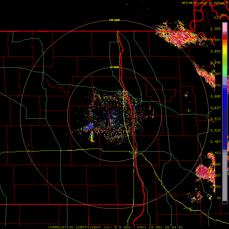
Task: Select the 0.840 scale value
Action: tap(216, 63)
